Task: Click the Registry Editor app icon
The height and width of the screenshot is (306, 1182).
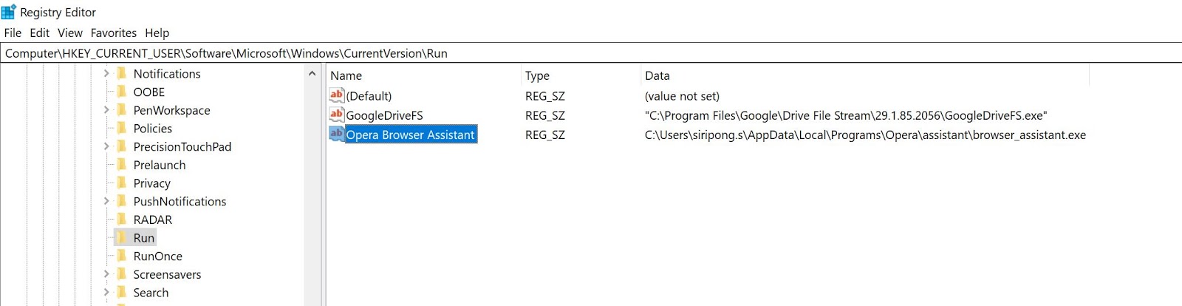Action: coord(9,12)
